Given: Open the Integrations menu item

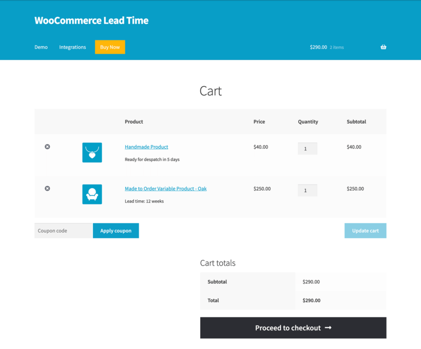Looking at the screenshot, I should pos(72,47).
